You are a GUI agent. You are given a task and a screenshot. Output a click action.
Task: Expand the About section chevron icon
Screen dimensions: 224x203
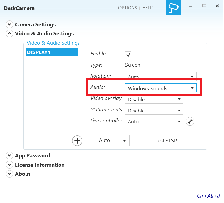(x=9, y=174)
